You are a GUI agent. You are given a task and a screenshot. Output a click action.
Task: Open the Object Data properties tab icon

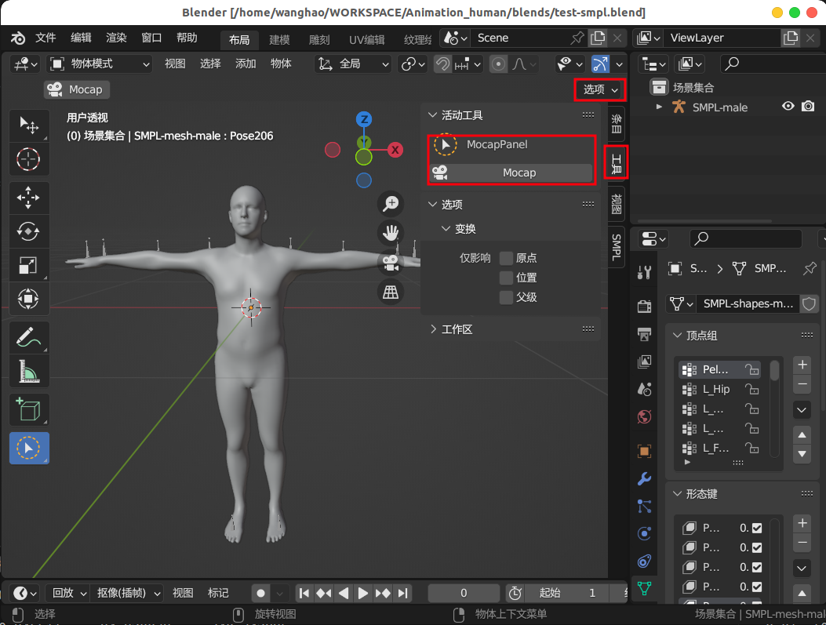[x=644, y=588]
